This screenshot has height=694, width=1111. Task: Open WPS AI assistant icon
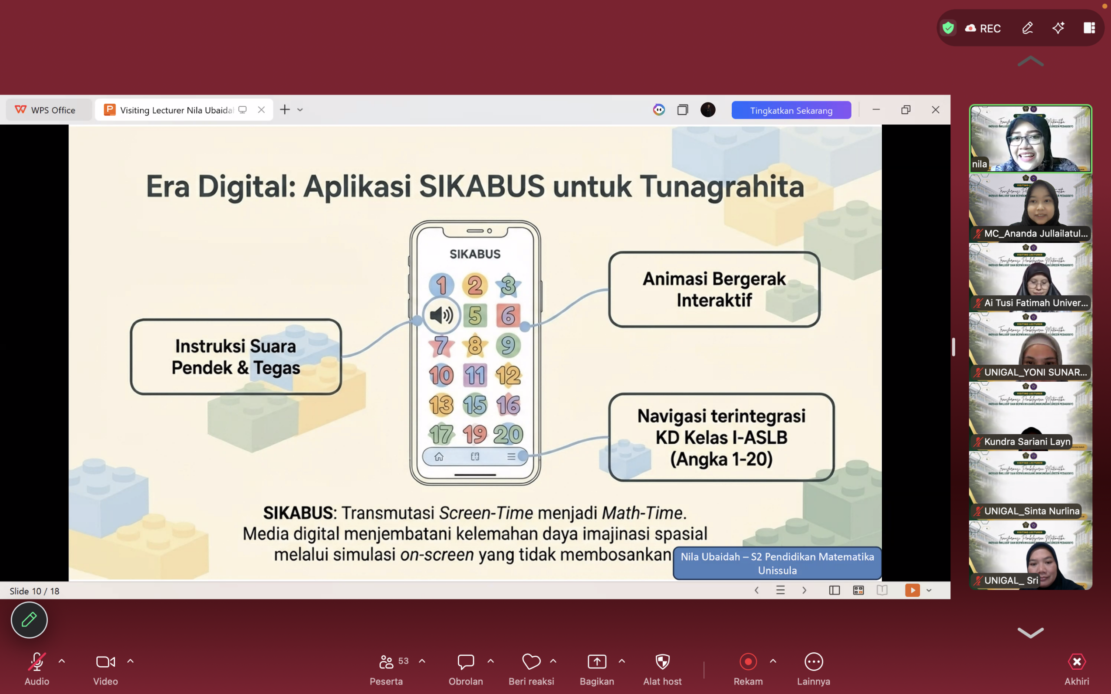coord(659,110)
